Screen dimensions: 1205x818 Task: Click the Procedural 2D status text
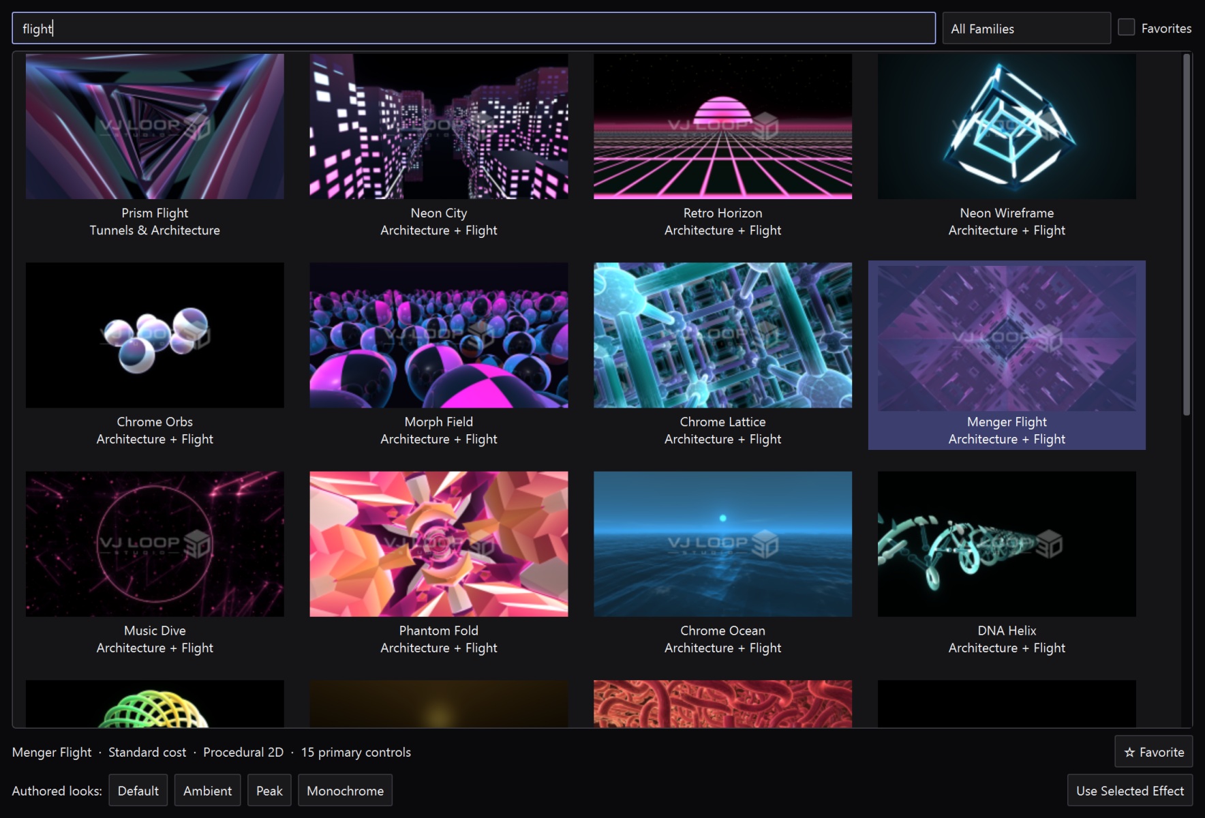[243, 752]
